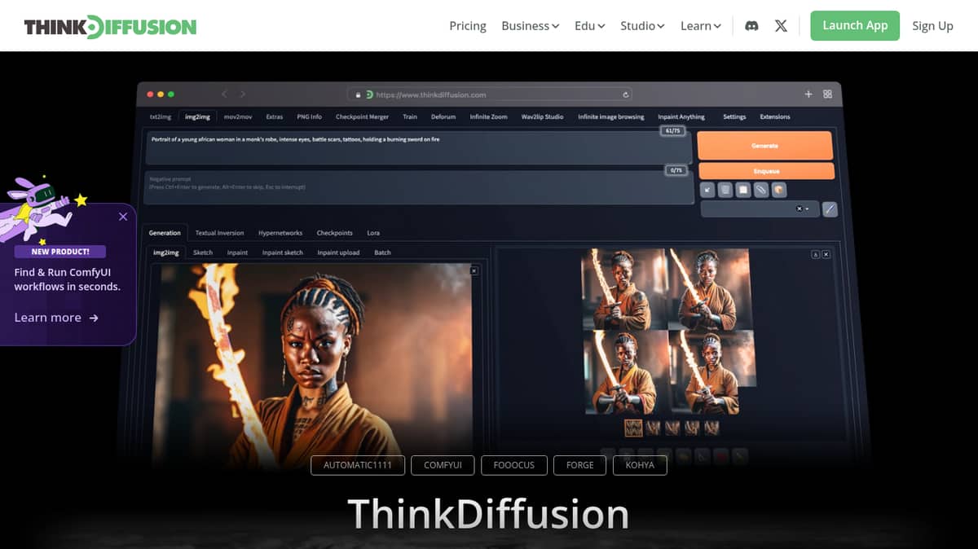Click the paintbrush edit styles icon

(x=830, y=209)
